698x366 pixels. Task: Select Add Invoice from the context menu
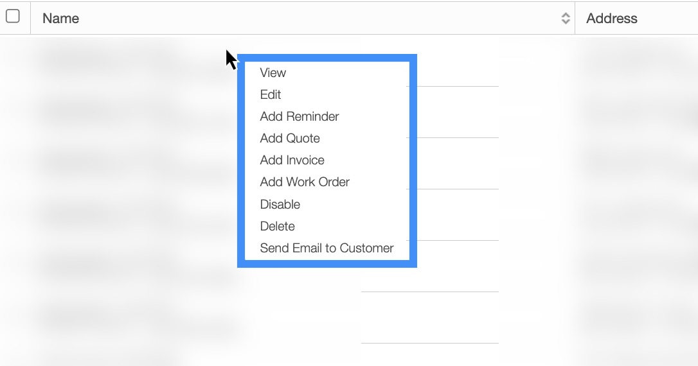click(292, 160)
